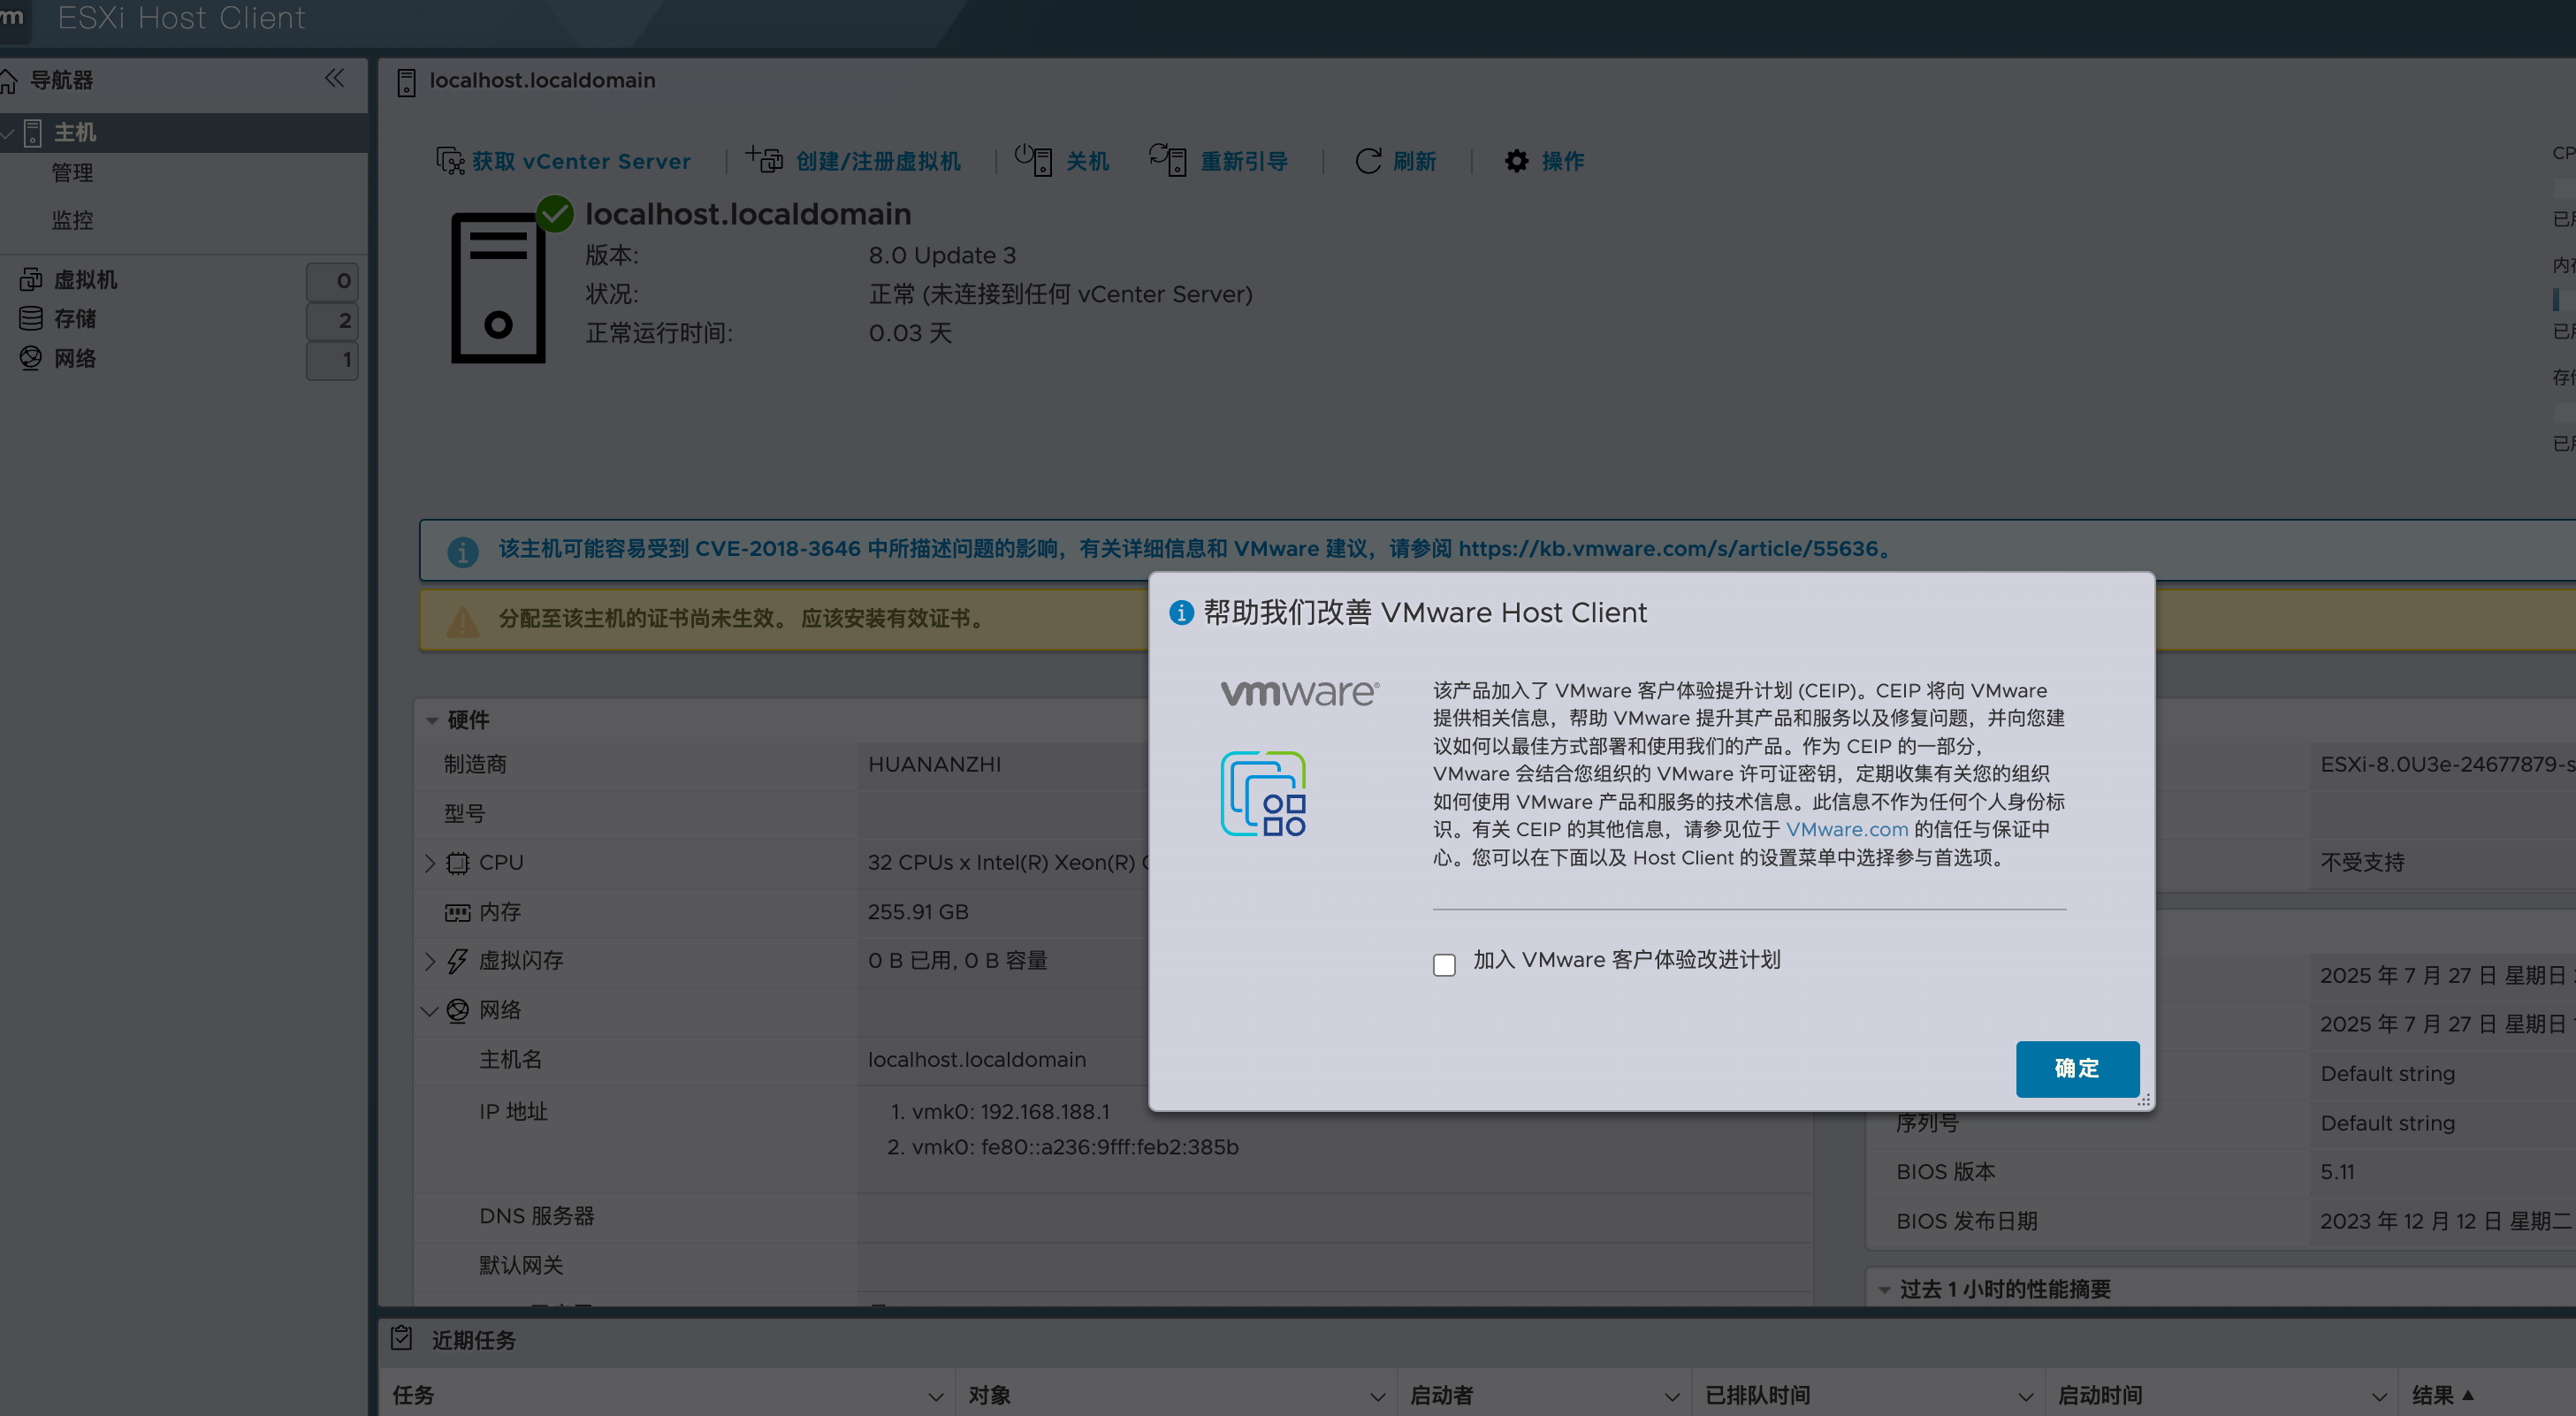This screenshot has width=2576, height=1416.
Task: Open 管理 under the host node
Action: tap(72, 173)
